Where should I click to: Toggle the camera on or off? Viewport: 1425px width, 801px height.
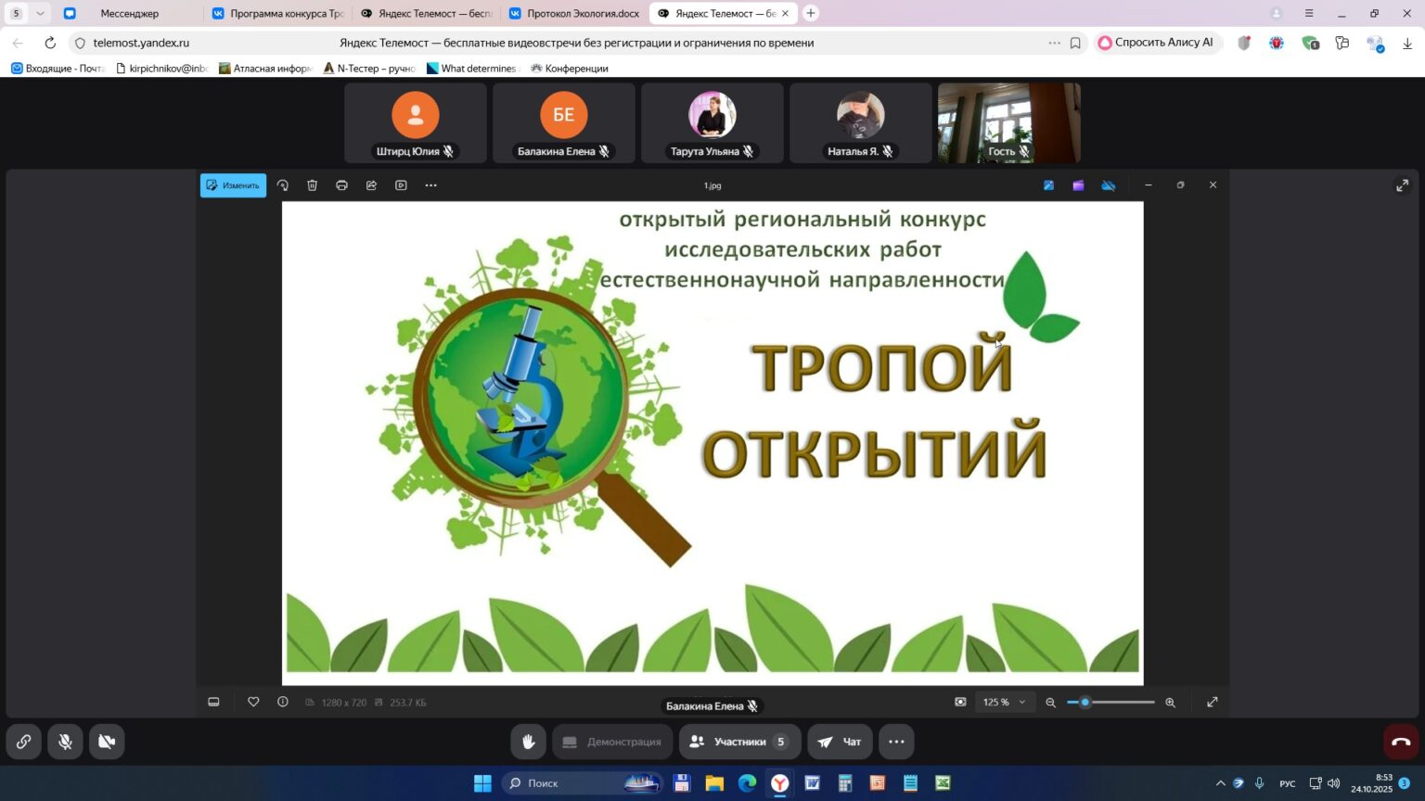tap(107, 742)
